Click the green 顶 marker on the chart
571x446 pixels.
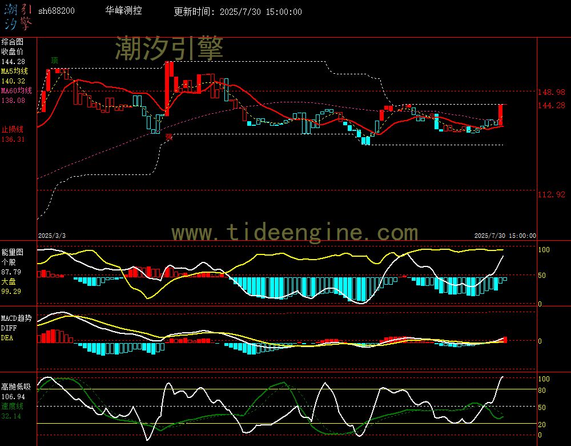pyautogui.click(x=54, y=60)
